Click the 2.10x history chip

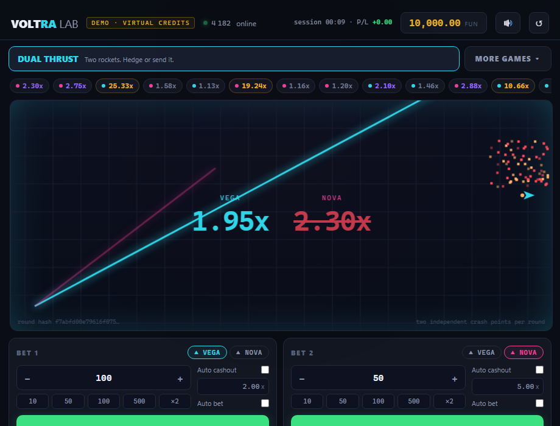(382, 86)
